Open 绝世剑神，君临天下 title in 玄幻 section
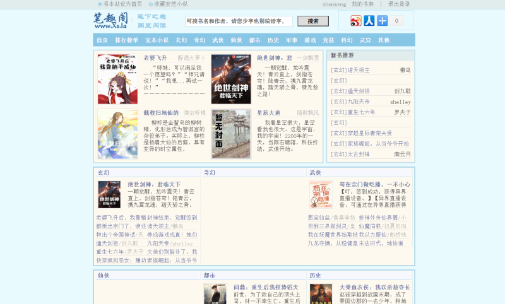The height and width of the screenshot is (304, 505). coord(154,184)
